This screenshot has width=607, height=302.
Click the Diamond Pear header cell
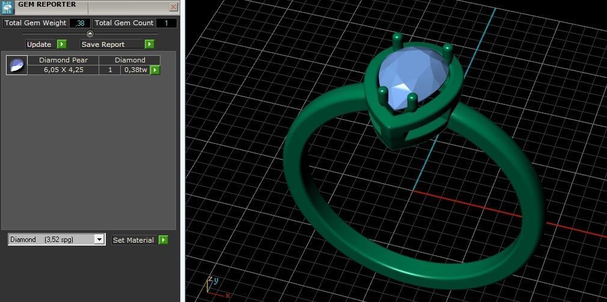point(63,60)
